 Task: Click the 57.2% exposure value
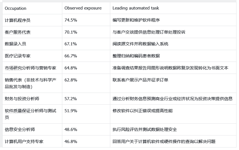click(71, 99)
